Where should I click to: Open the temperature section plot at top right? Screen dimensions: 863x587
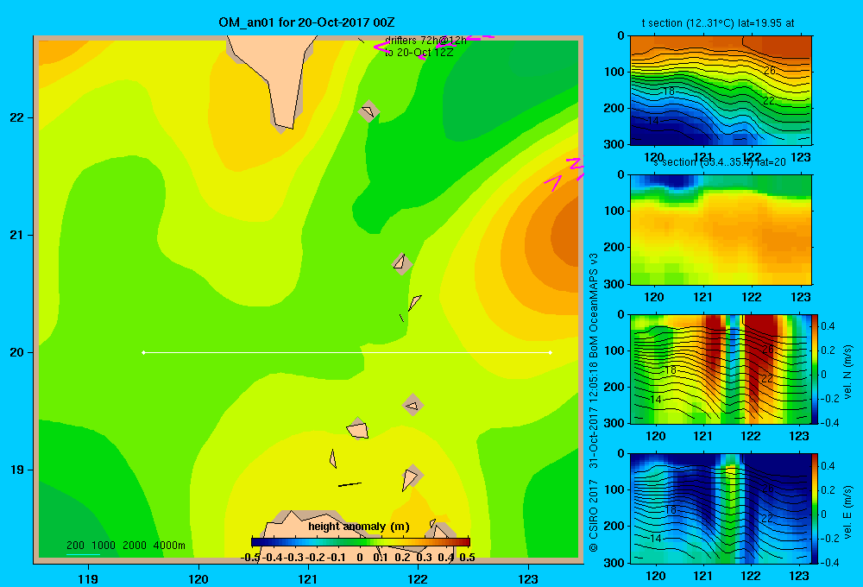point(721,91)
